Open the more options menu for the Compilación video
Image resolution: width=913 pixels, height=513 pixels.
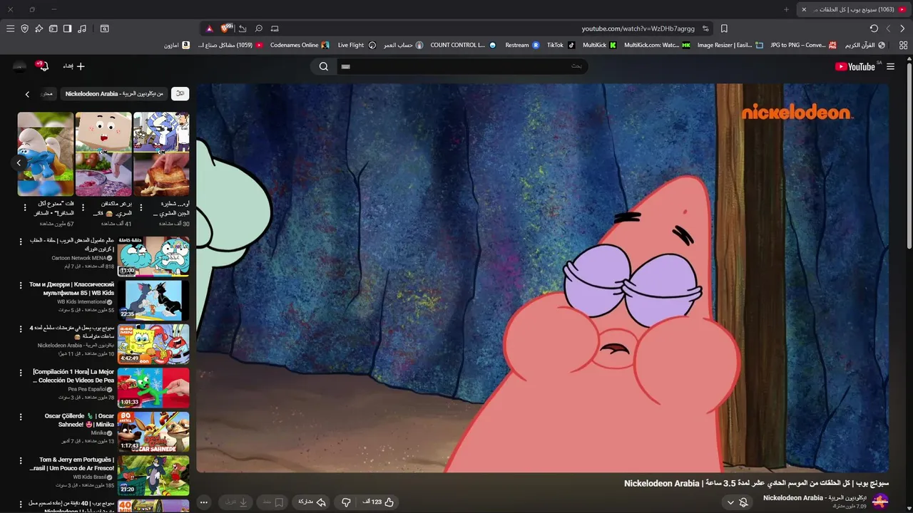click(22, 372)
